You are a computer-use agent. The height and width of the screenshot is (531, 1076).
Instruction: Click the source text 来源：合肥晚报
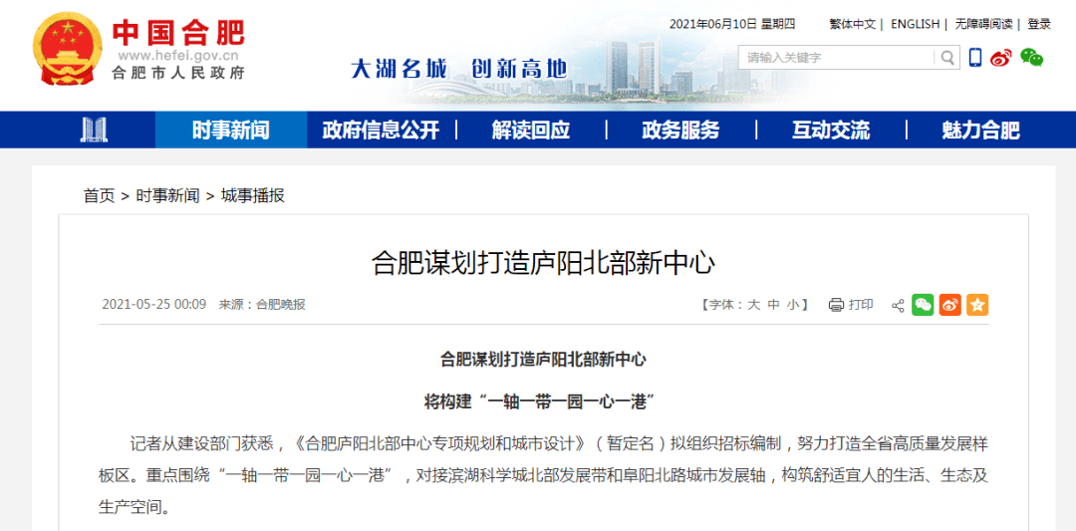(x=262, y=305)
